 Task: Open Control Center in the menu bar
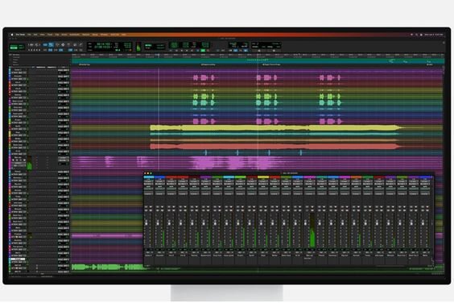[x=421, y=35]
